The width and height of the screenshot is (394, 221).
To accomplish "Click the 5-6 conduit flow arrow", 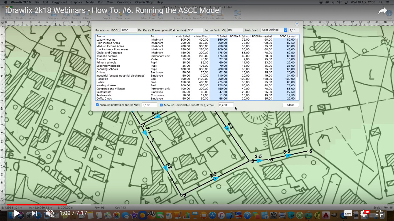I will pos(288,156).
